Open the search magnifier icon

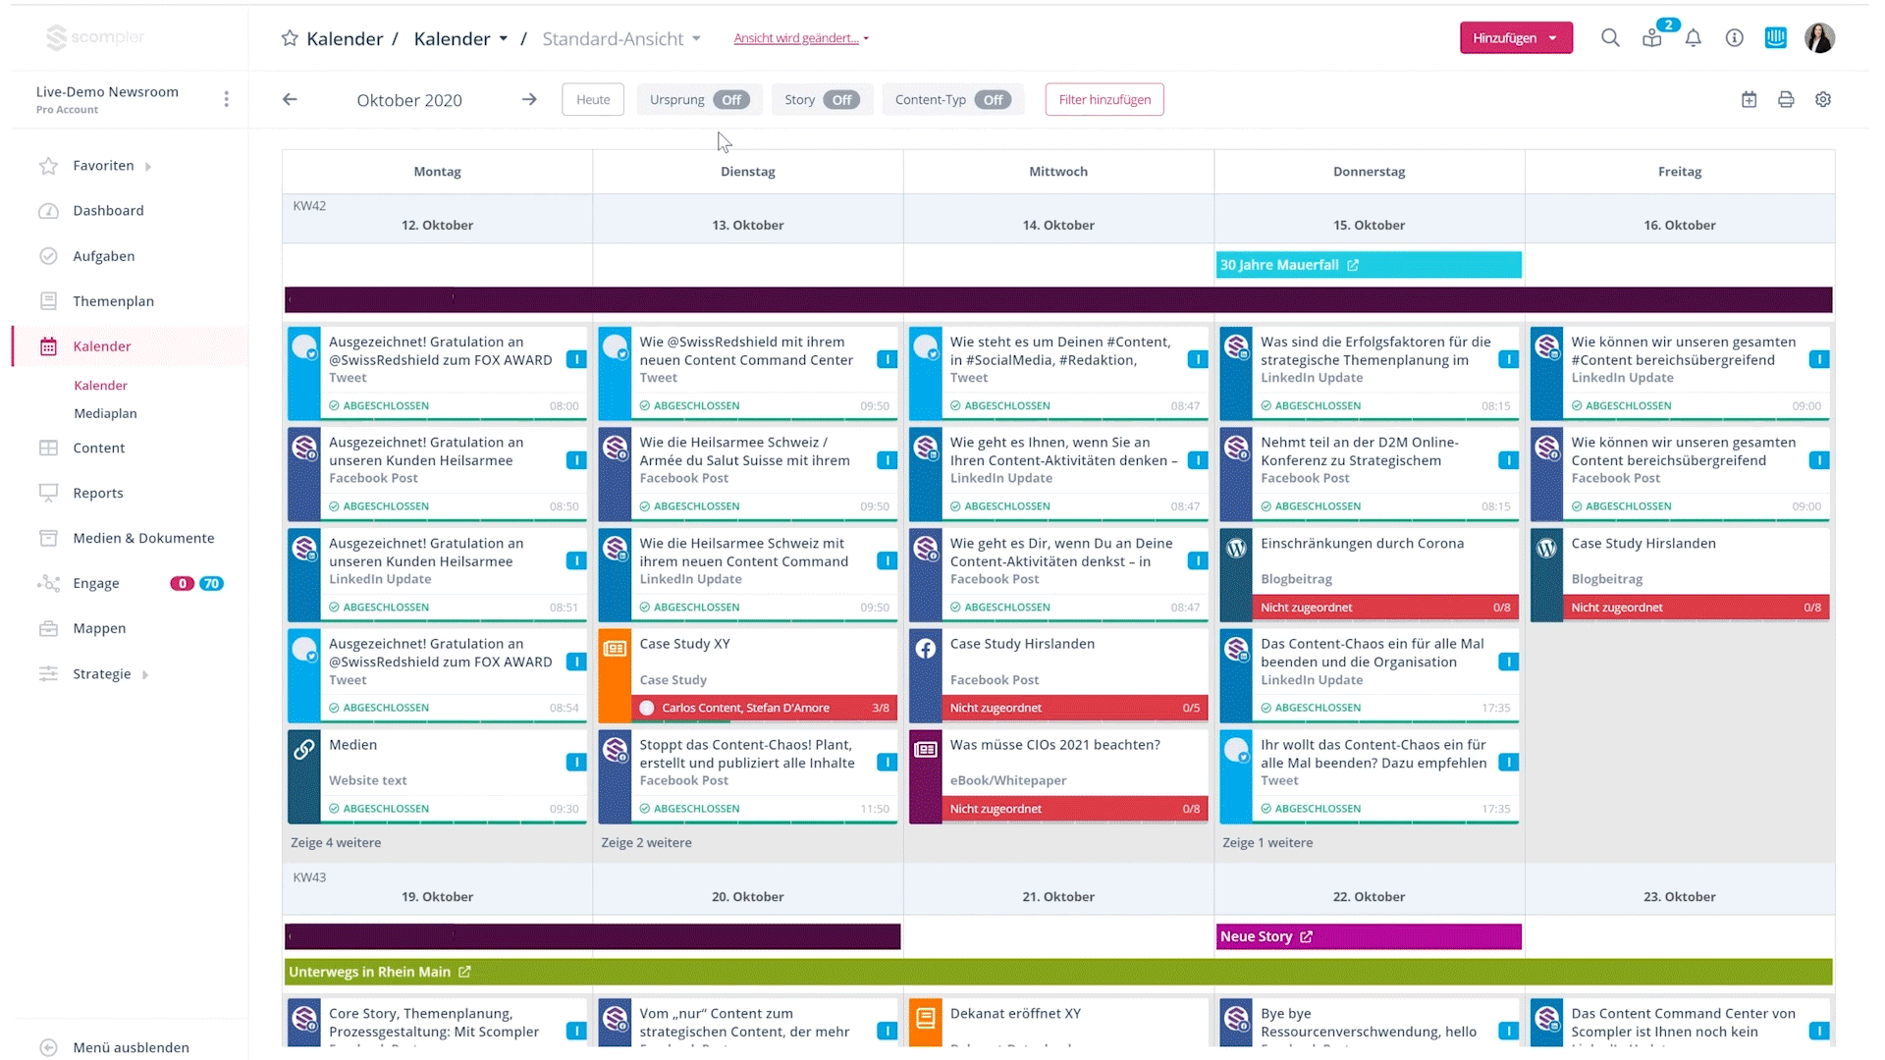click(x=1610, y=38)
